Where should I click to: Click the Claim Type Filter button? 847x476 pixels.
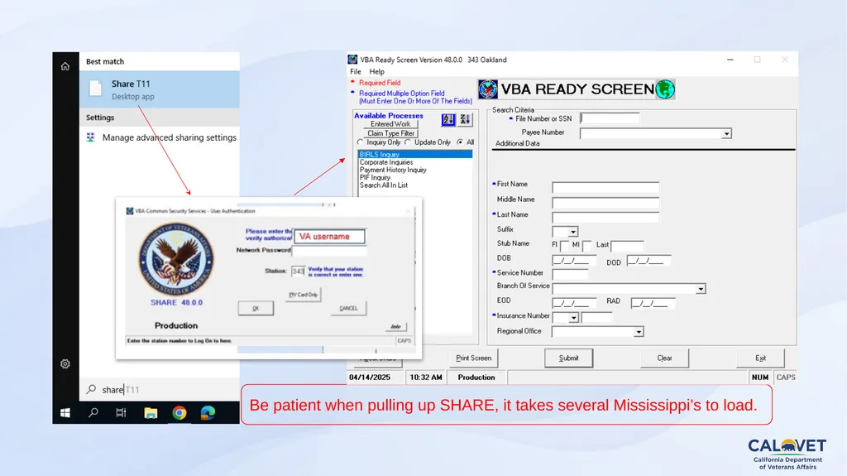coord(390,133)
